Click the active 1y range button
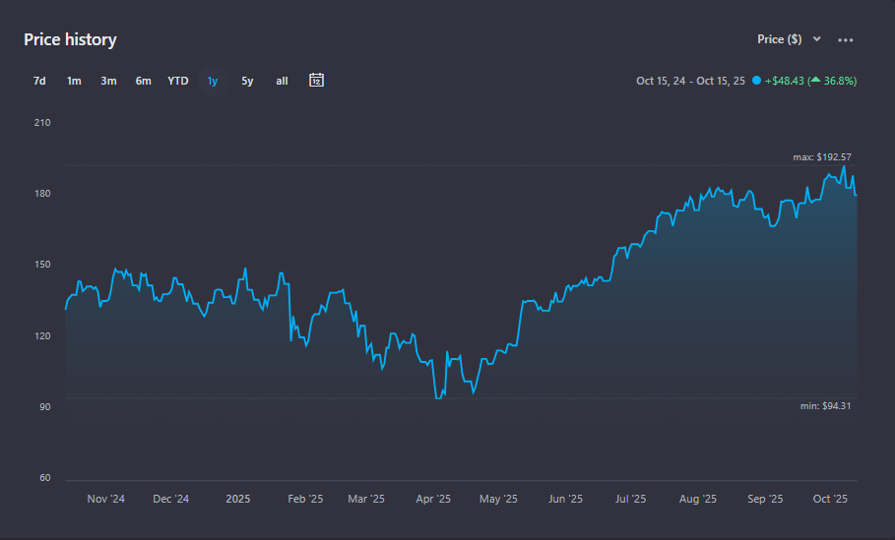 [x=213, y=81]
